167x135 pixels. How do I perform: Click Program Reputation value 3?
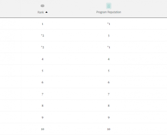click(109, 36)
